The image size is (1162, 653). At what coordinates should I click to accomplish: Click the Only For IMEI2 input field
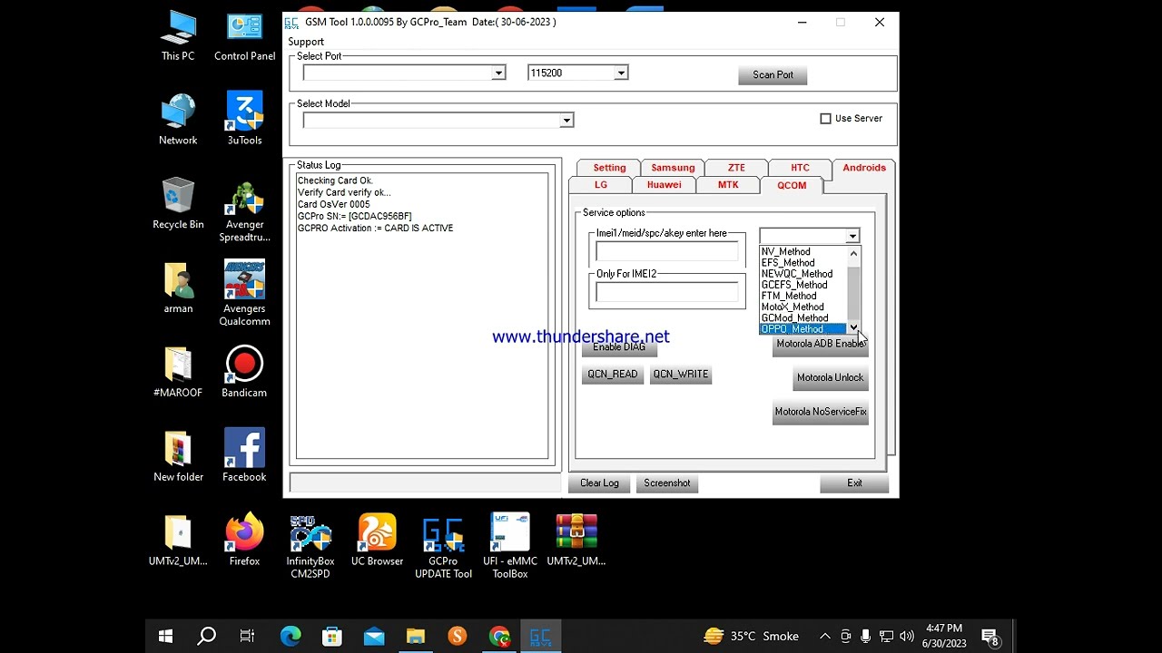667,292
